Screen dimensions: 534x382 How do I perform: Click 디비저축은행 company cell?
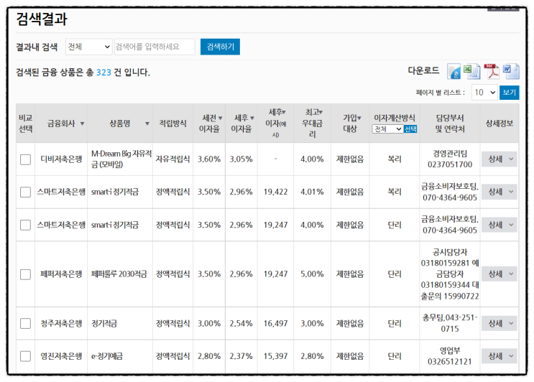61,159
